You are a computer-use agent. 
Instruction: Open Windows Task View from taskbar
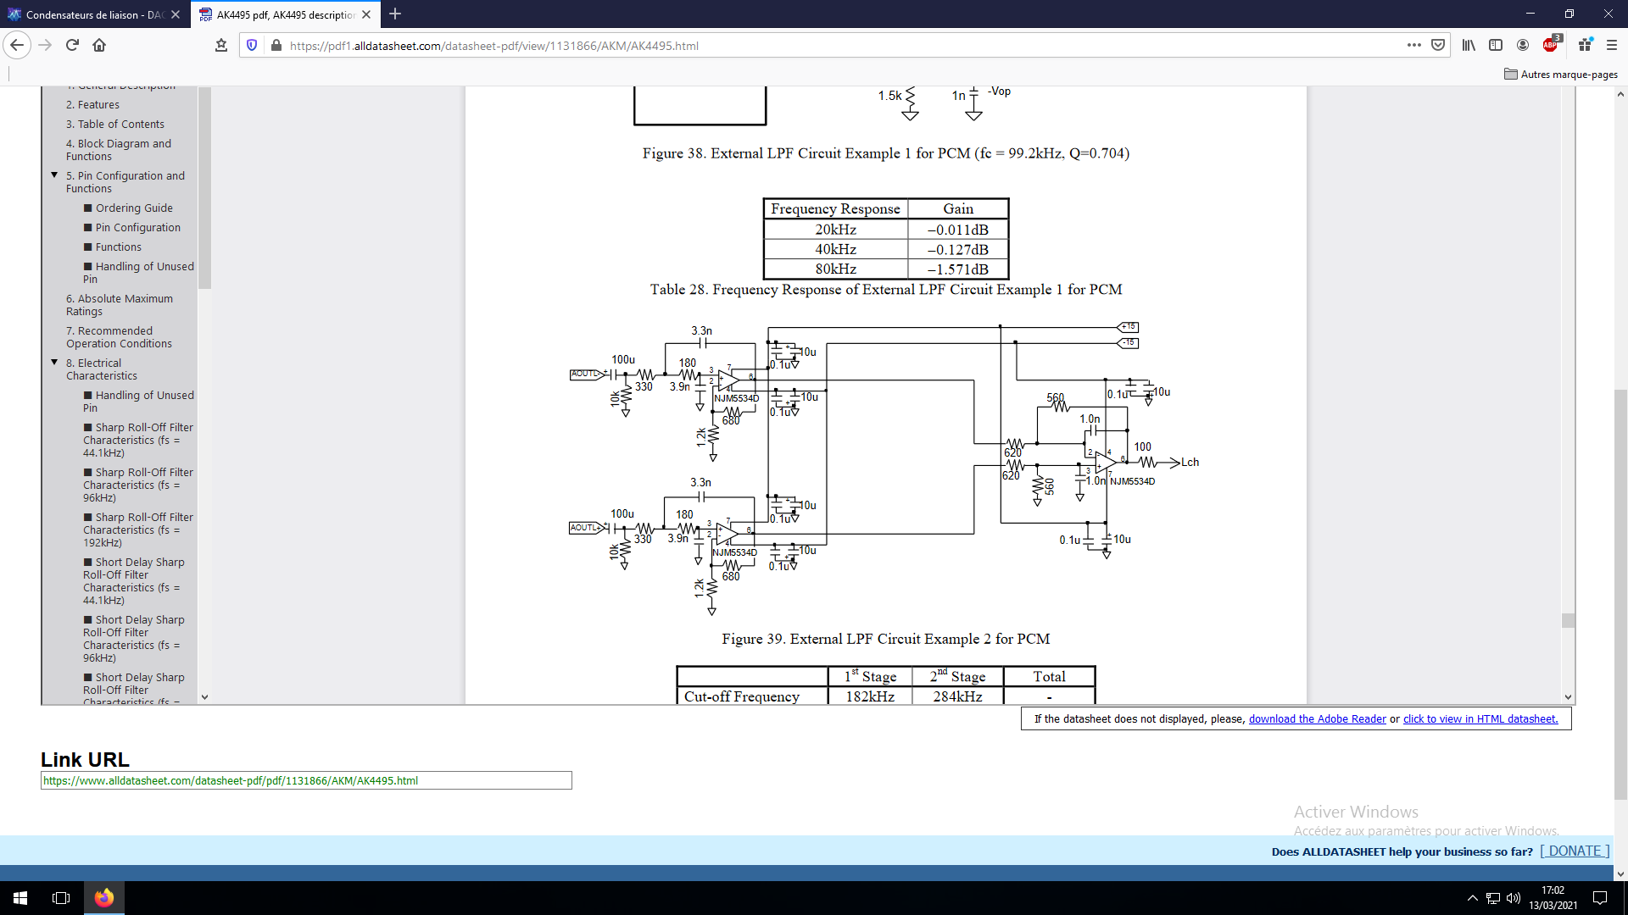point(61,898)
